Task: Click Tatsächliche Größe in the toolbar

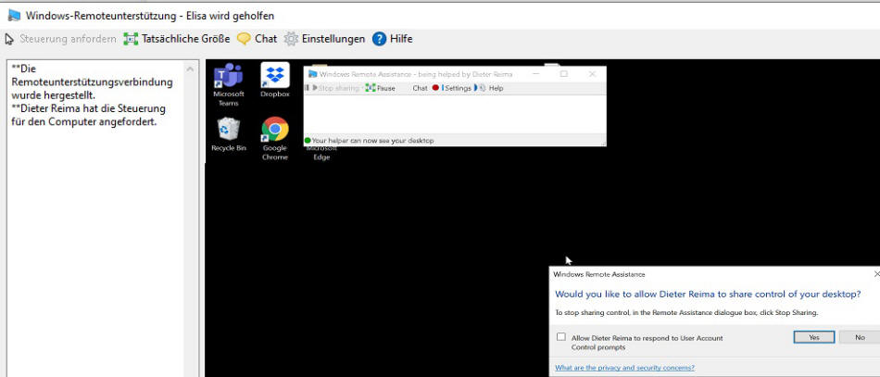Action: (x=176, y=39)
